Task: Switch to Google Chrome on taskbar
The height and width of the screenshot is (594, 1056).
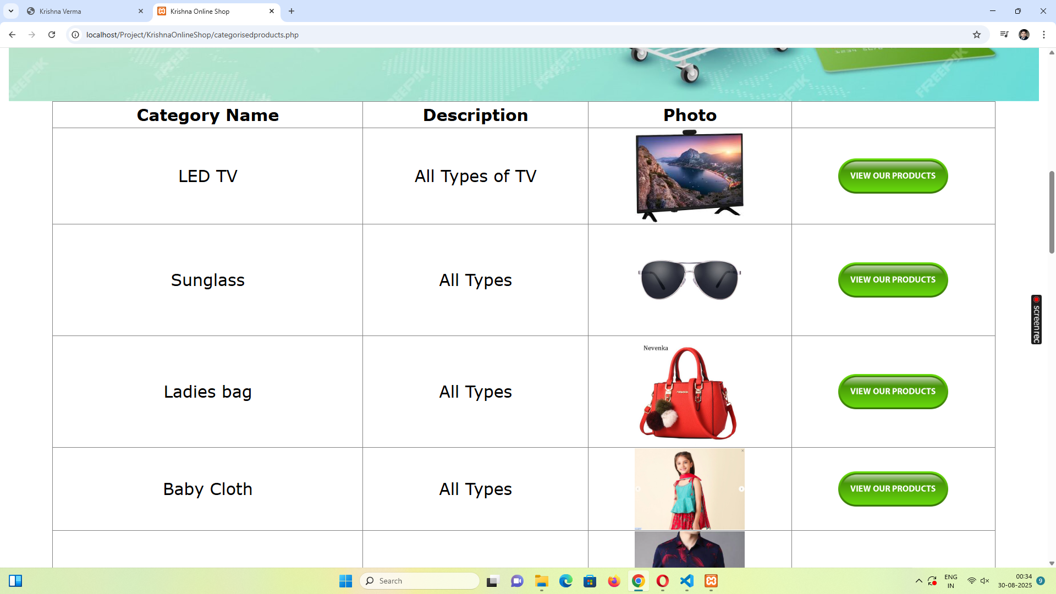Action: pyautogui.click(x=639, y=581)
